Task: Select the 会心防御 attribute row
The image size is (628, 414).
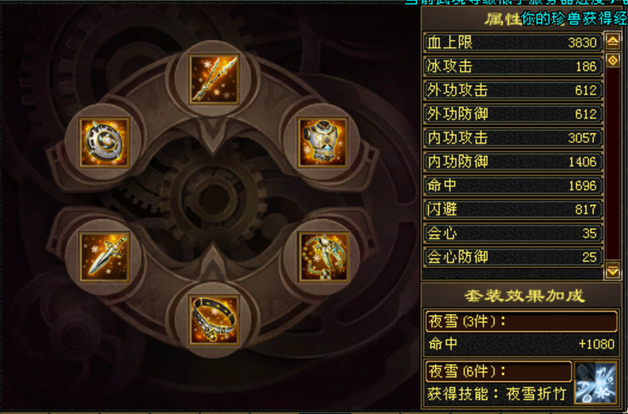Action: [x=513, y=257]
